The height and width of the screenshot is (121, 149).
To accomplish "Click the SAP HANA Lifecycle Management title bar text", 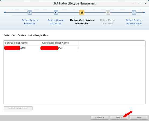I will [74, 3].
